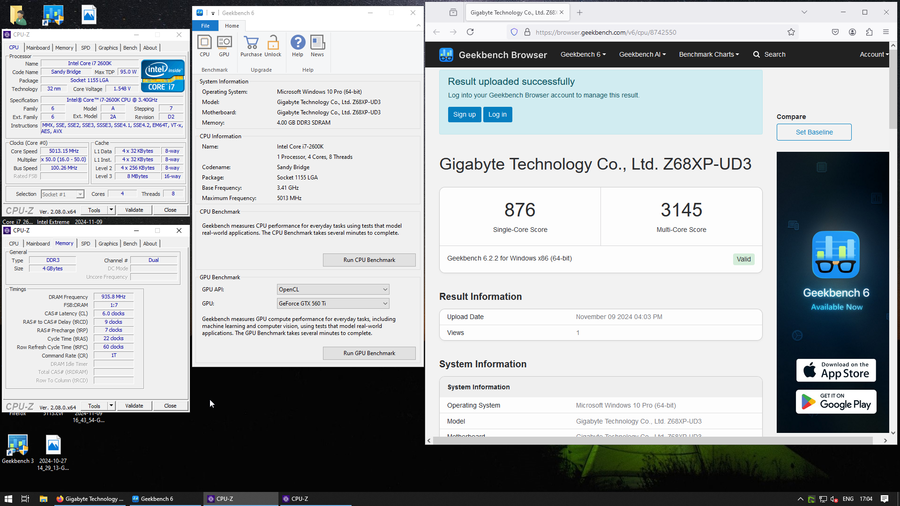Reload the Firefox page
900x506 pixels.
(470, 32)
